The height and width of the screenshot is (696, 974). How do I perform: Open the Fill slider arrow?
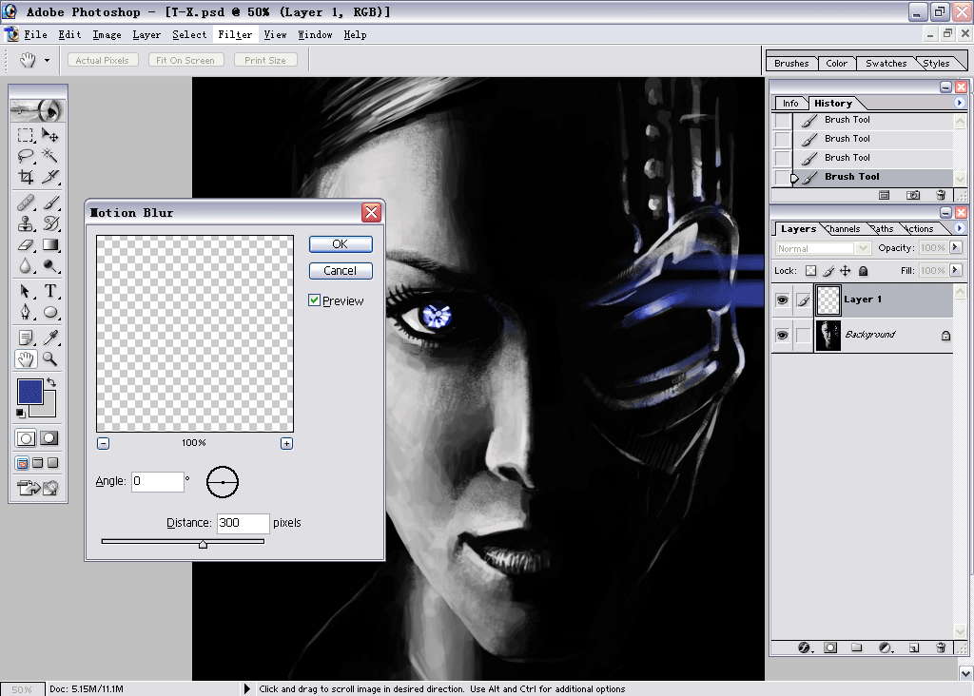click(x=955, y=270)
